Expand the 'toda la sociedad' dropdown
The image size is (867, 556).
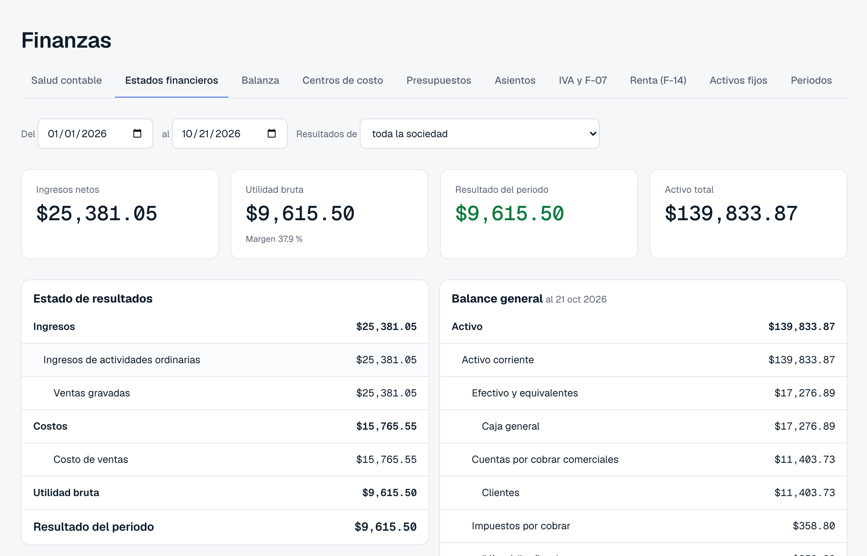[x=480, y=134]
